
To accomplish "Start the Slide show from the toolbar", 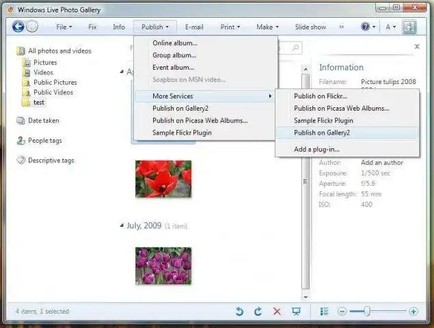I will pyautogui.click(x=310, y=27).
